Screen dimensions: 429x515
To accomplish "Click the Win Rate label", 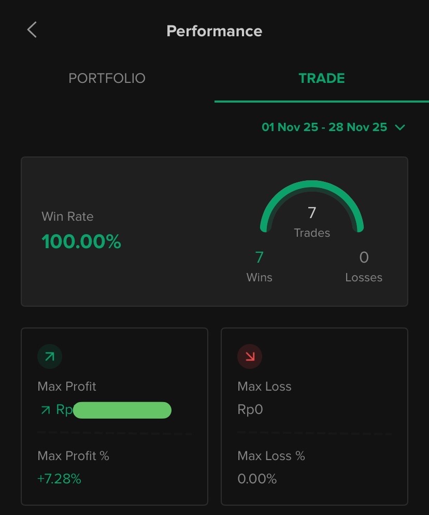I will (67, 217).
